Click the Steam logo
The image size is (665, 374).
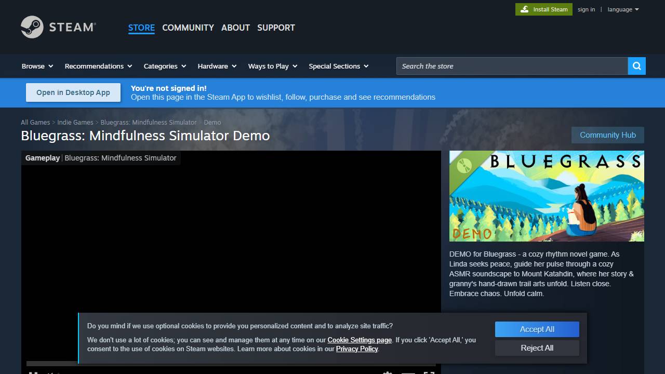pyautogui.click(x=58, y=27)
